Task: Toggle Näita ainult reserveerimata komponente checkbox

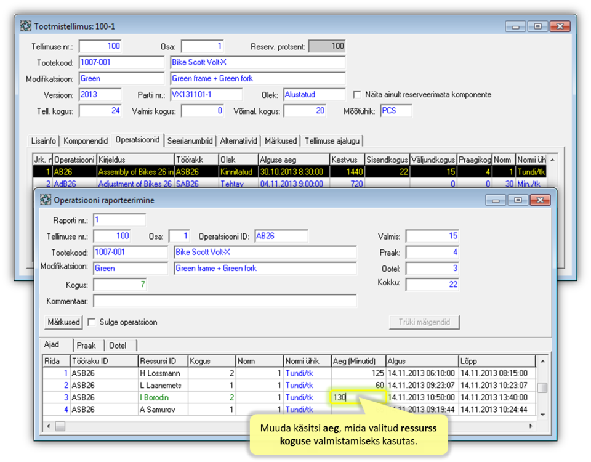Action: click(x=356, y=94)
